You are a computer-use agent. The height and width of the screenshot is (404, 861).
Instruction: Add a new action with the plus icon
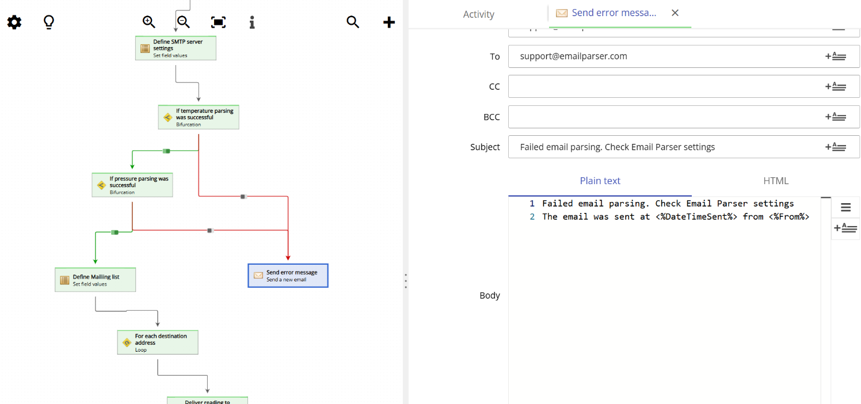[x=389, y=22]
